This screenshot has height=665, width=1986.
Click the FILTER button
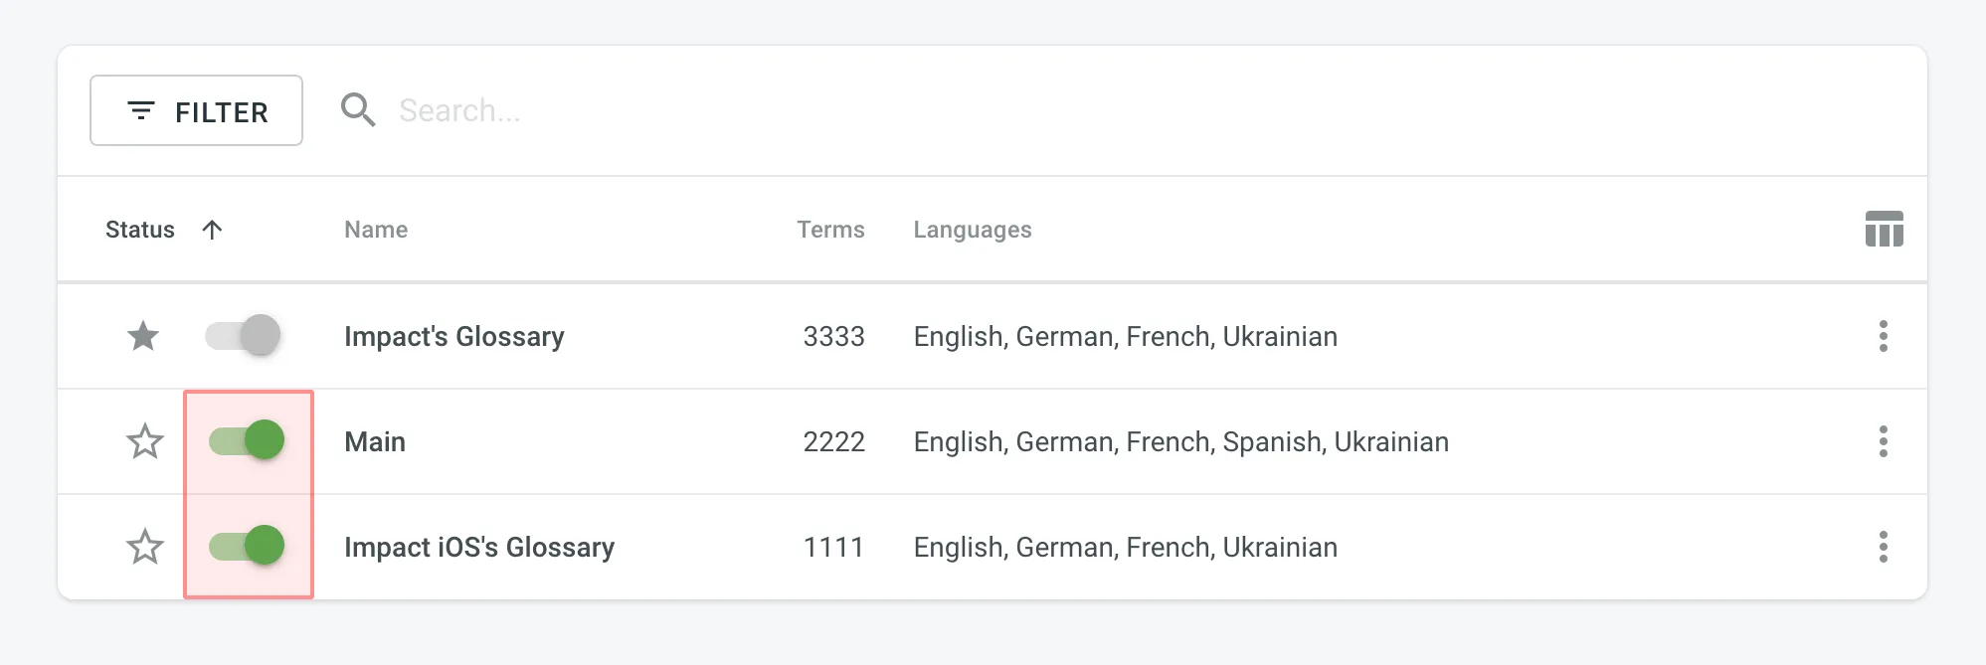[x=197, y=111]
